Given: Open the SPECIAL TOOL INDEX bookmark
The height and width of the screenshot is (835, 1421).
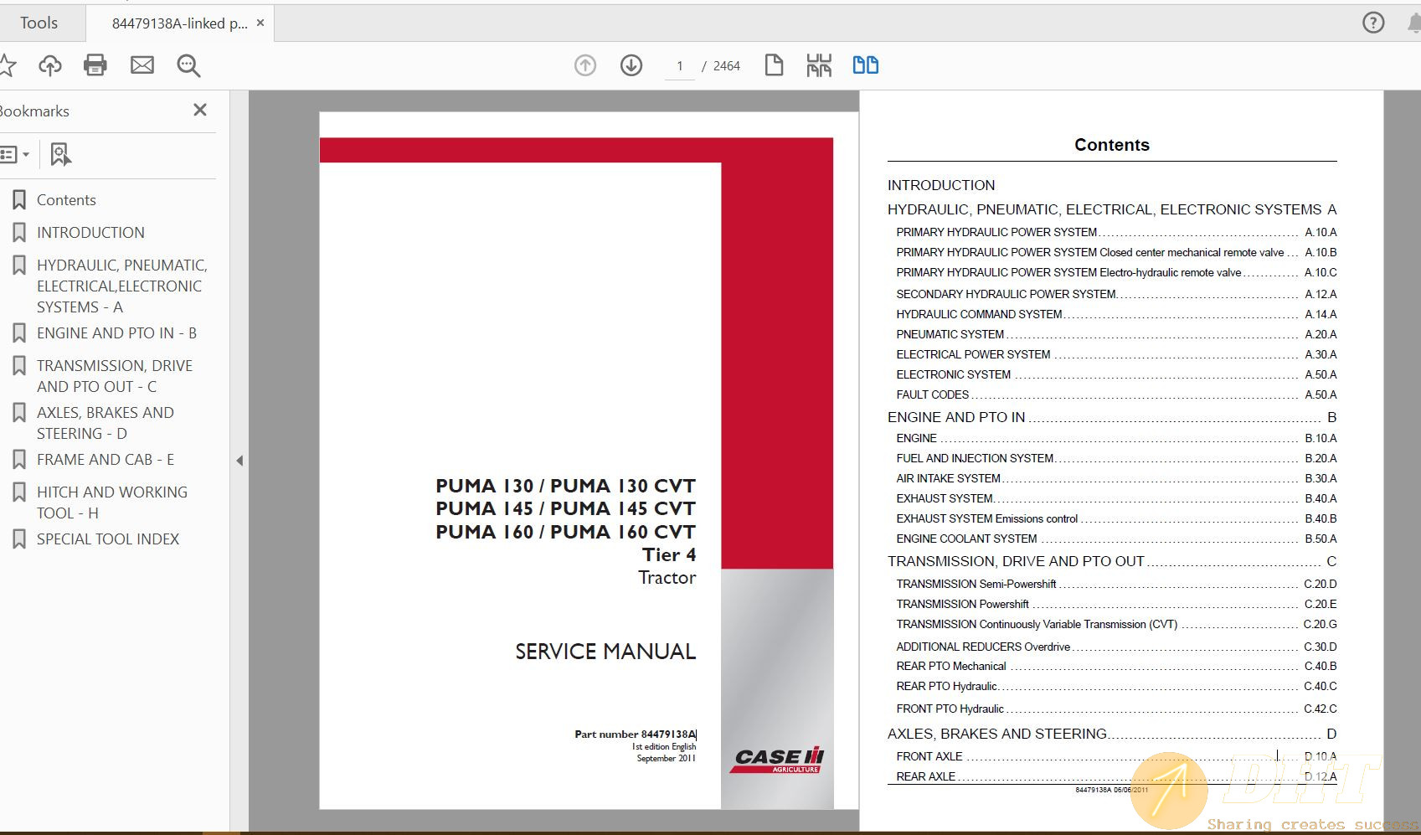Looking at the screenshot, I should [108, 539].
